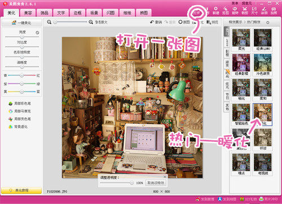Switch to the 闪图 tab
Viewport: 282px width, 204px height.
tap(111, 12)
